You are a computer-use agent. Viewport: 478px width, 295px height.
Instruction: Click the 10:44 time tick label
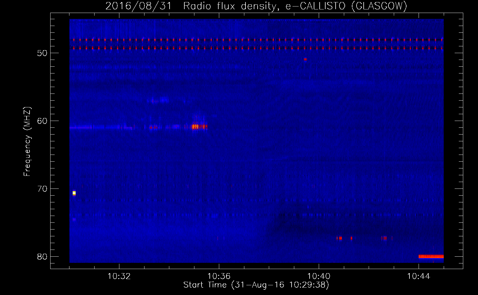419,276
